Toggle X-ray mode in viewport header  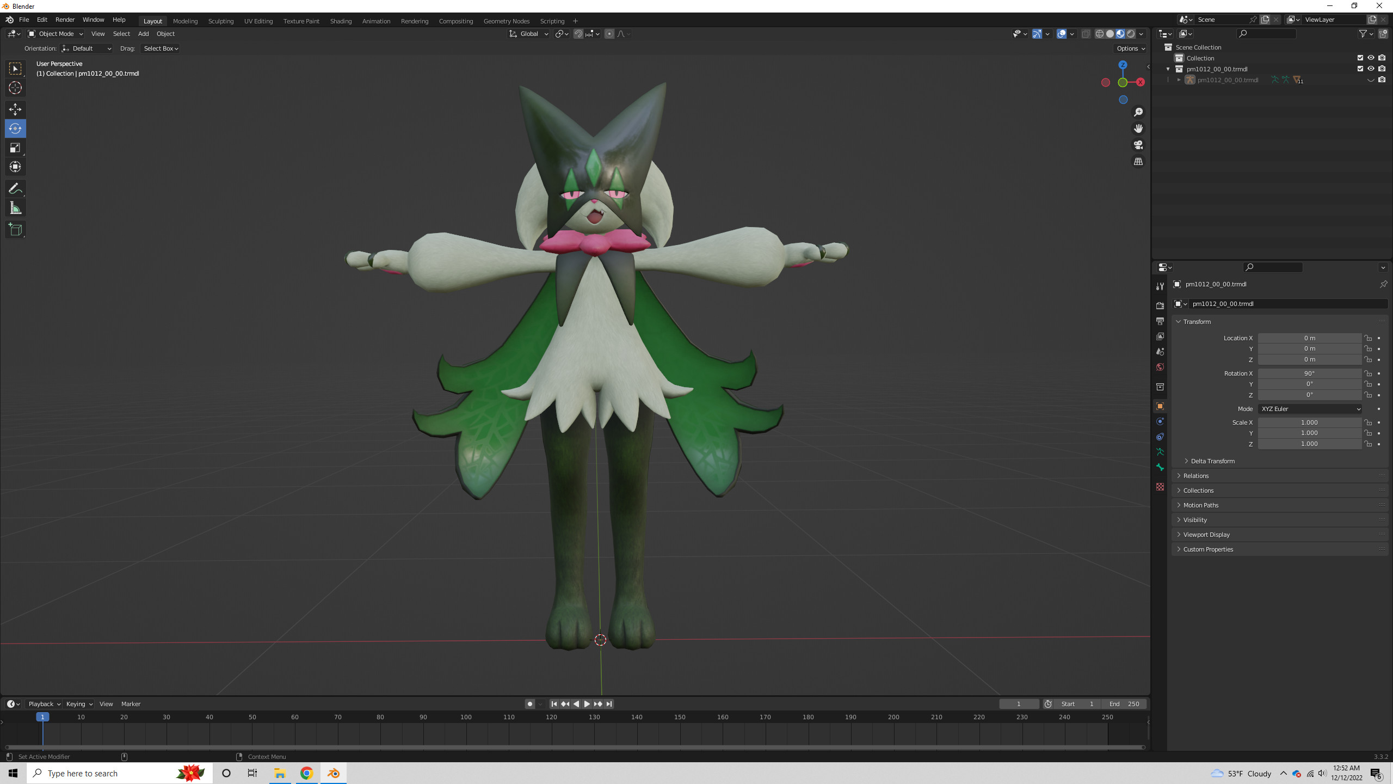(x=1086, y=34)
